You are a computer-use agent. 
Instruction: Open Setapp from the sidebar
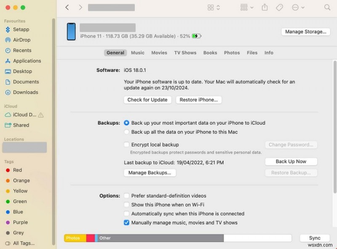21,29
